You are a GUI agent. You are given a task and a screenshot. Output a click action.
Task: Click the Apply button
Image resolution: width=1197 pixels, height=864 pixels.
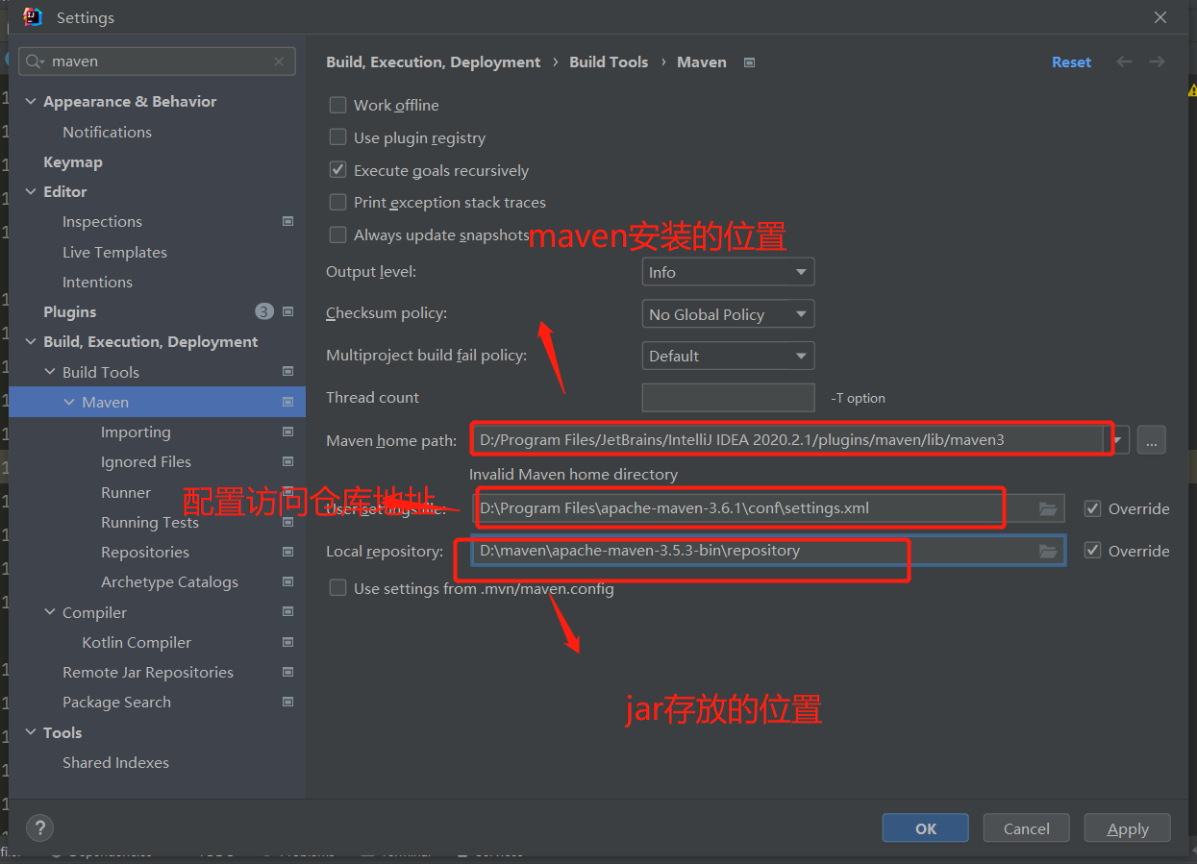pyautogui.click(x=1127, y=828)
